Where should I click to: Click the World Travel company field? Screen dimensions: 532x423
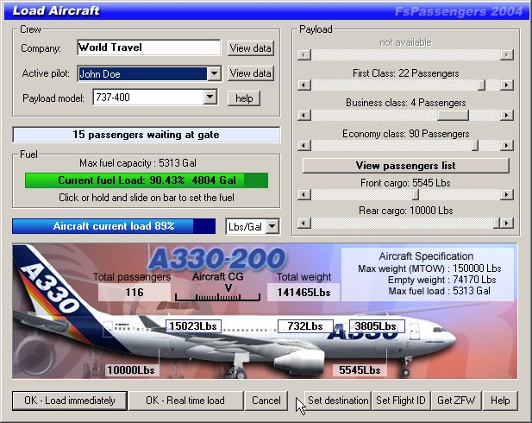pyautogui.click(x=148, y=47)
